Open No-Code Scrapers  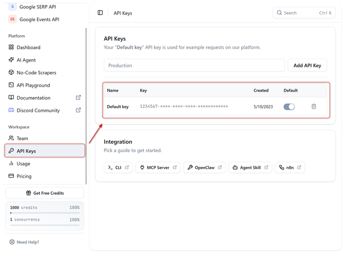point(36,73)
